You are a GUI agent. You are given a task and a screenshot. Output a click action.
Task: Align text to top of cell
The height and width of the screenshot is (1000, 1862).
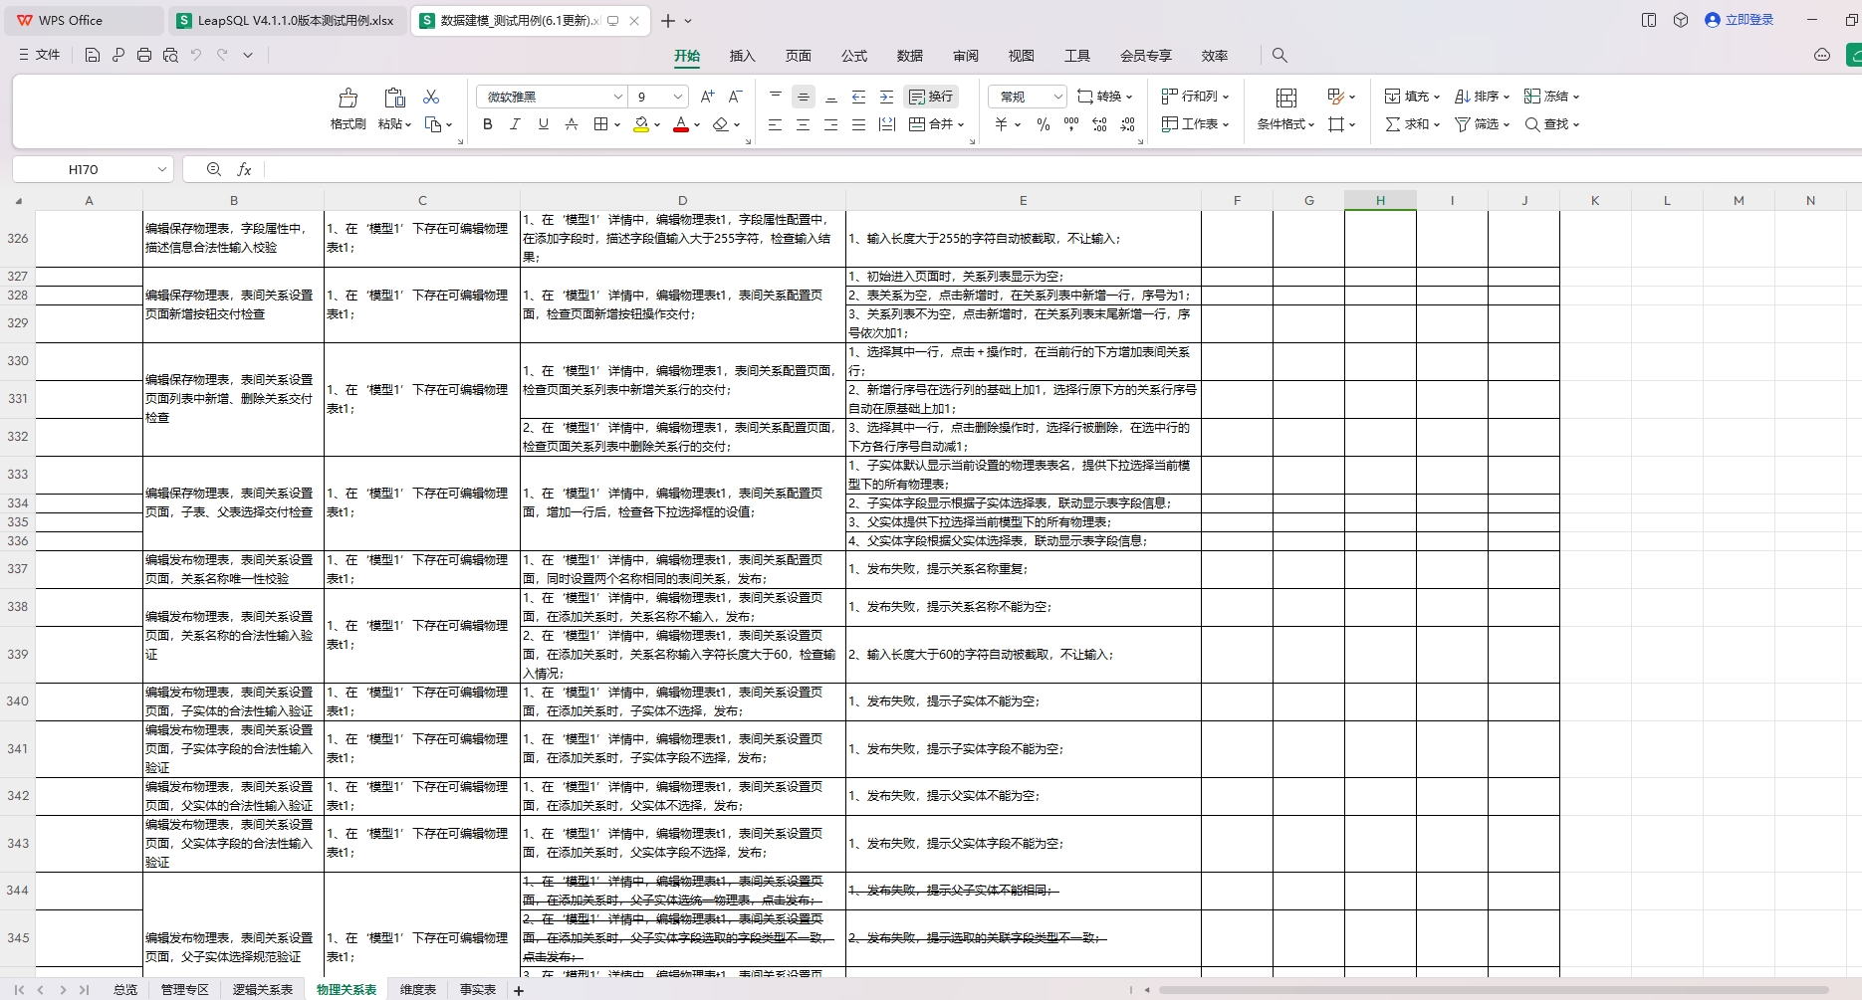[775, 97]
